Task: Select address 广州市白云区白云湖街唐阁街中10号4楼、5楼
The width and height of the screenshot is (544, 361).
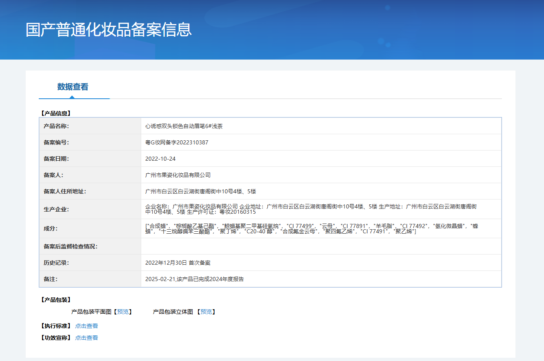Action: (201, 191)
